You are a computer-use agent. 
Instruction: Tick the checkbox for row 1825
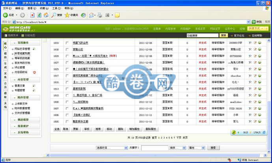pos(67,69)
